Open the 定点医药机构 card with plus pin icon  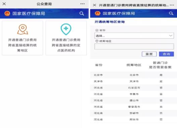(66, 38)
